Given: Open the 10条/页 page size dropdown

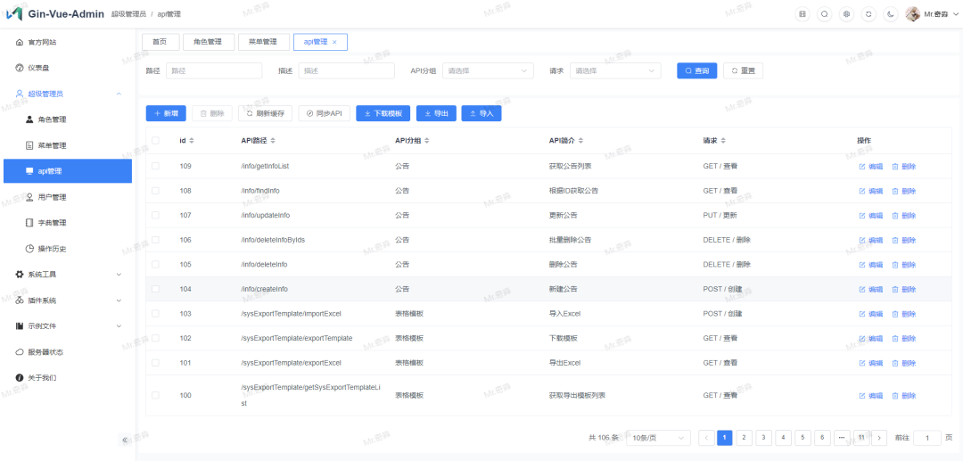Looking at the screenshot, I should 659,438.
